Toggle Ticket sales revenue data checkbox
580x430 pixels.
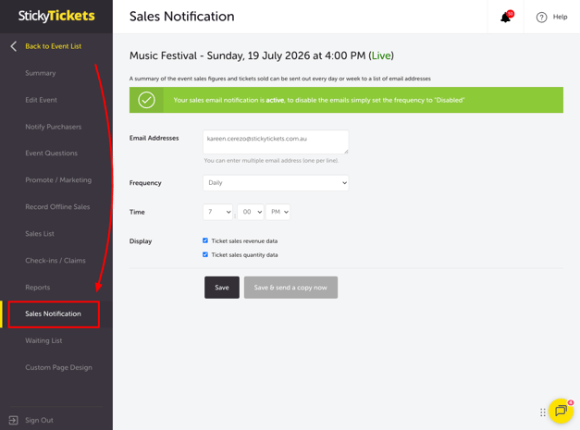205,240
